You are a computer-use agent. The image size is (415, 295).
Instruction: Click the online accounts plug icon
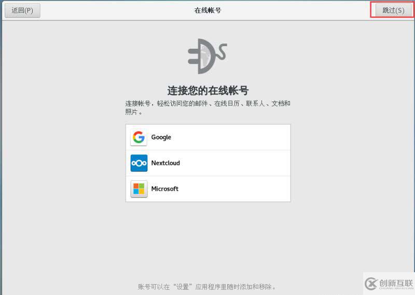tap(207, 57)
